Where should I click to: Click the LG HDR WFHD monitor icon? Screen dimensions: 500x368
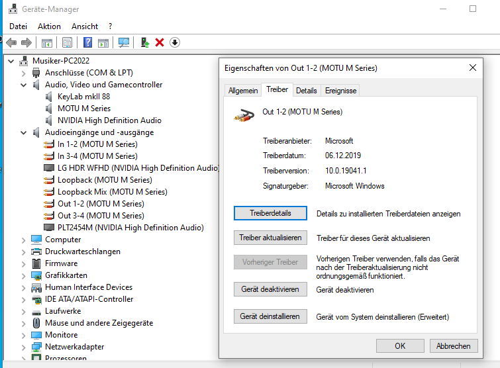[x=49, y=168]
